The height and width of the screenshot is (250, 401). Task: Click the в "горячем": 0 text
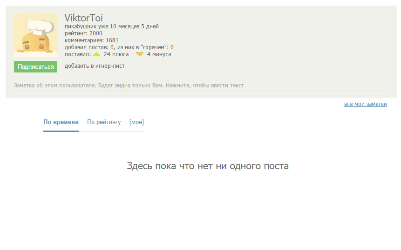point(154,47)
